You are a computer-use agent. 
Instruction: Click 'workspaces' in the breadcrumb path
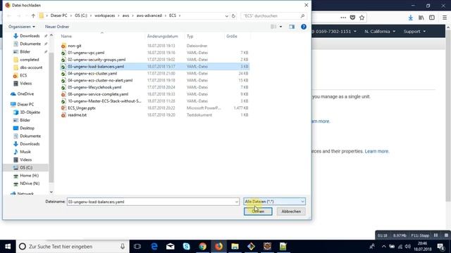(105, 15)
